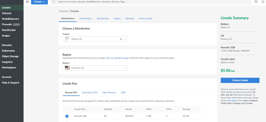Click the $5.00/mo summary price
Viewport: 266px width, 122px height.
click(x=228, y=71)
